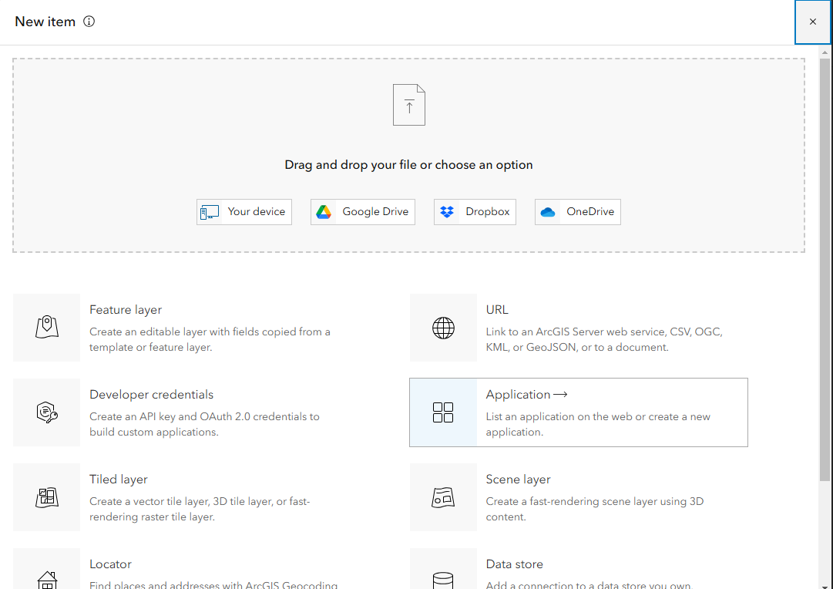Click the Developer credentials heading

(151, 395)
